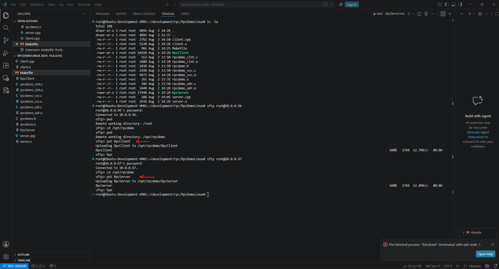
Task: Open the Help menu
Action: tap(98, 4)
